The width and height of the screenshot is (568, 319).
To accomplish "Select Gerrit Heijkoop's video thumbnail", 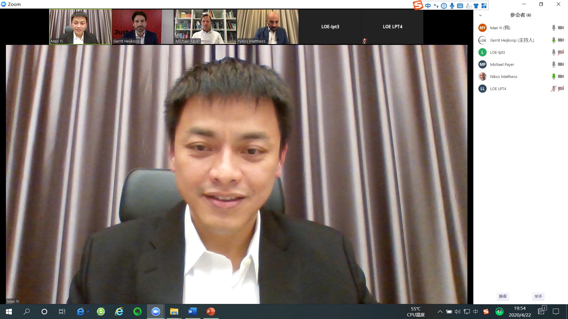I will [143, 27].
